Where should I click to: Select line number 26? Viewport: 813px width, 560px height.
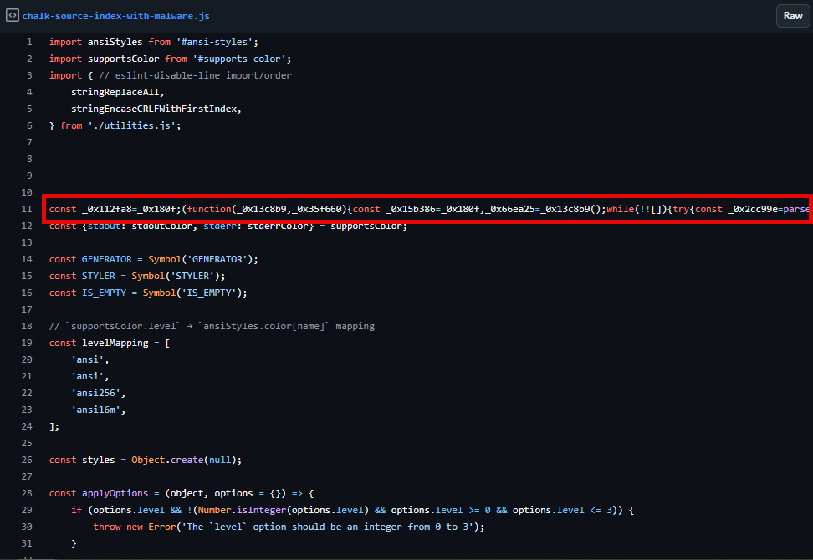pos(27,460)
